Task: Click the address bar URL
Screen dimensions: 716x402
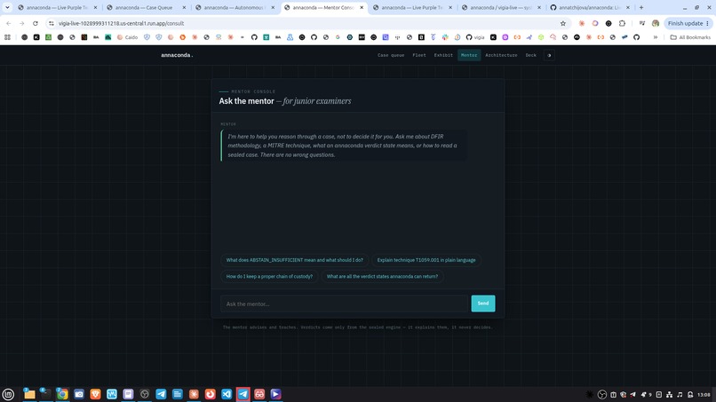Action: [122, 23]
